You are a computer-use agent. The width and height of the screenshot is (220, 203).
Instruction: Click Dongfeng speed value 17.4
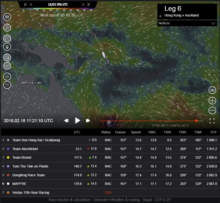pyautogui.click(x=138, y=175)
